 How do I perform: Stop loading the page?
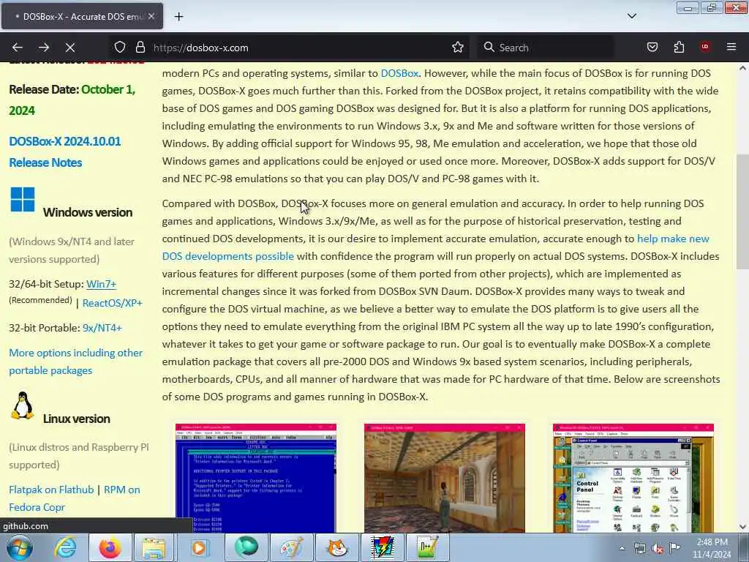(x=70, y=48)
